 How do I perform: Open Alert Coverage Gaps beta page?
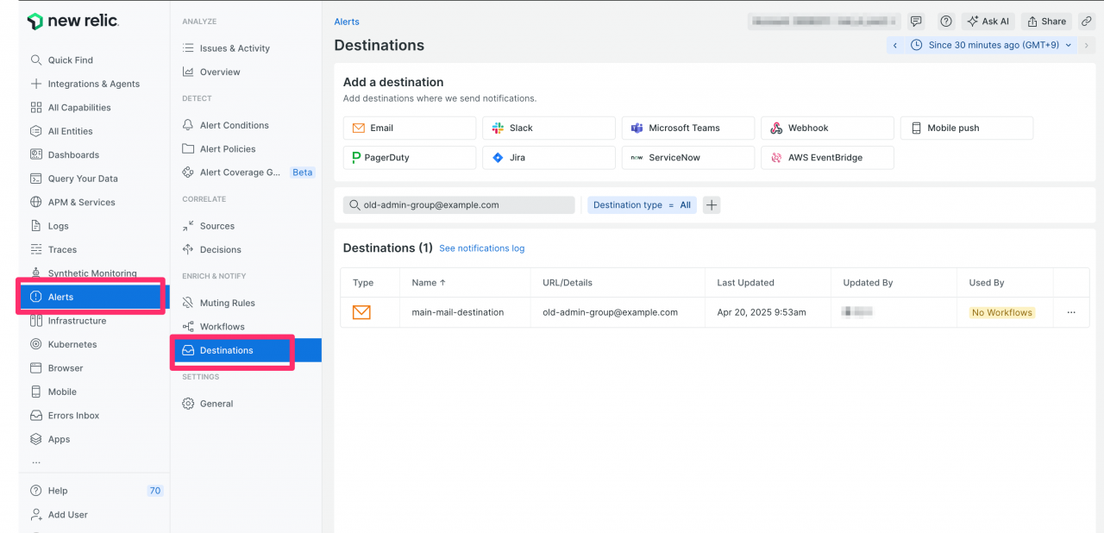tap(248, 172)
